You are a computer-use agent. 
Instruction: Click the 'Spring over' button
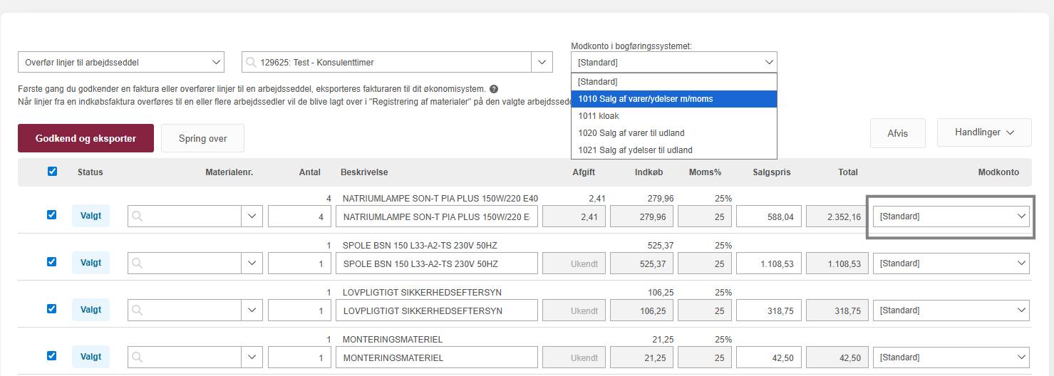[x=202, y=138]
